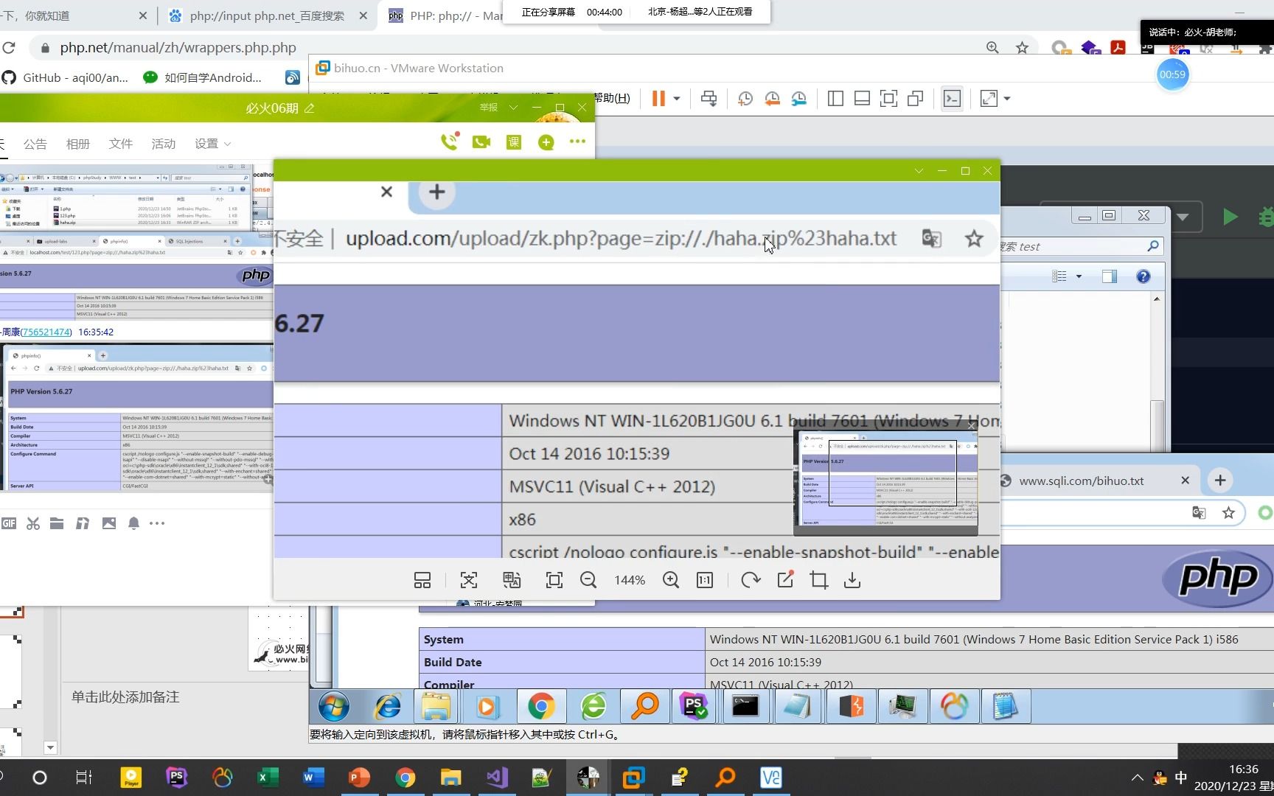Click the text recognition icon in image viewer

click(469, 581)
